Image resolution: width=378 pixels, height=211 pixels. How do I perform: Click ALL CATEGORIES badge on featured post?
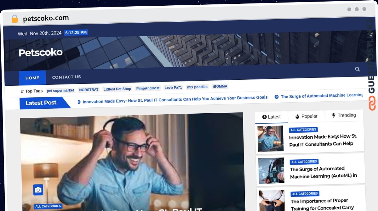pos(48,206)
